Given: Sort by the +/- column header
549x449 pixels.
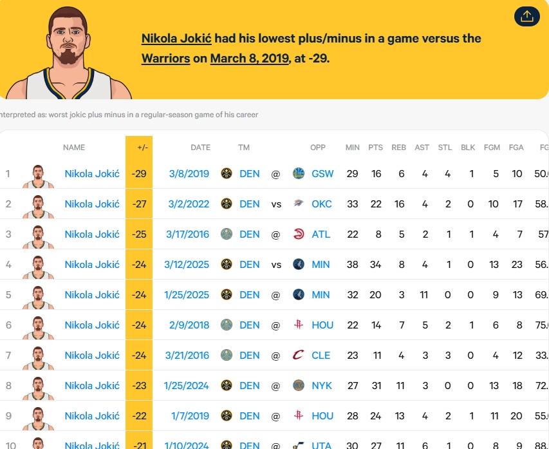Looking at the screenshot, I should tap(142, 148).
